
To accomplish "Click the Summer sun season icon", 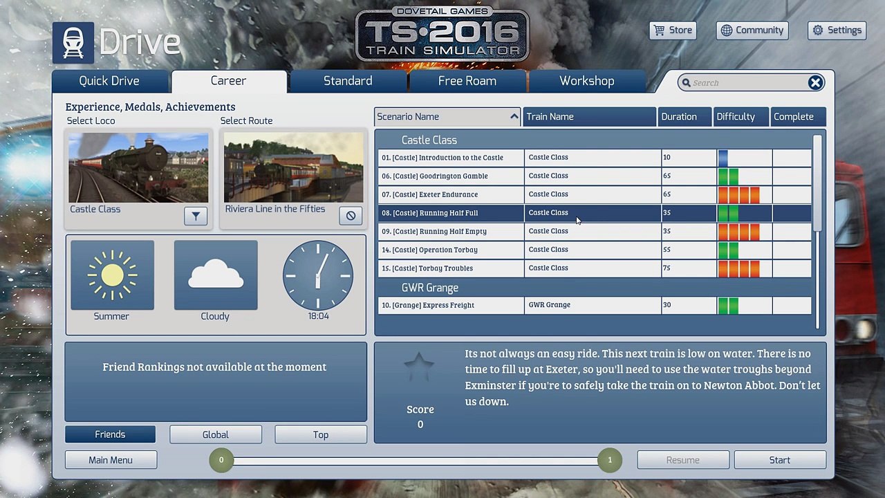I will pos(112,275).
